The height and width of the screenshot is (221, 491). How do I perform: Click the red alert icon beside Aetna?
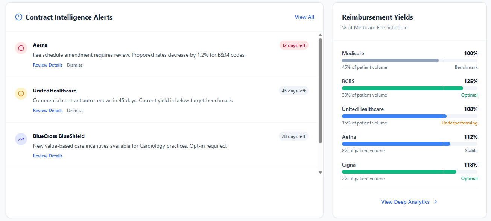pyautogui.click(x=21, y=48)
